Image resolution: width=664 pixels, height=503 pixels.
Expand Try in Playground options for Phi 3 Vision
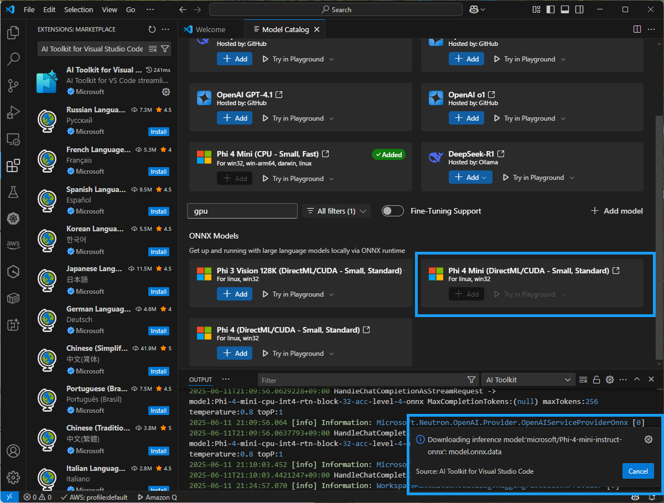[x=332, y=294]
